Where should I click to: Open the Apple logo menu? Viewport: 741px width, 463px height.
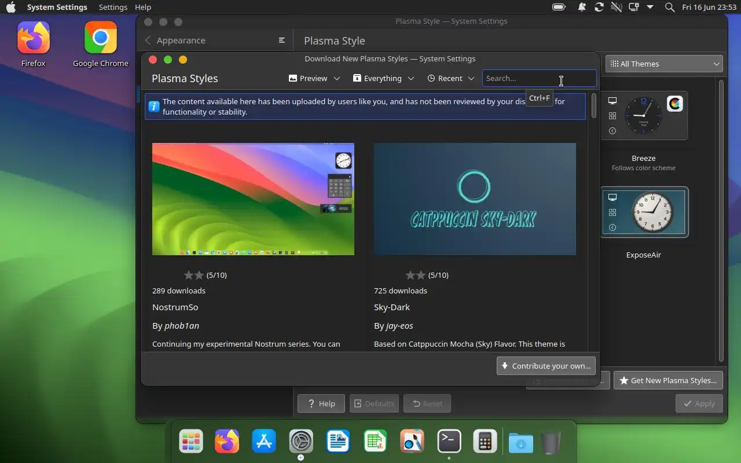11,7
